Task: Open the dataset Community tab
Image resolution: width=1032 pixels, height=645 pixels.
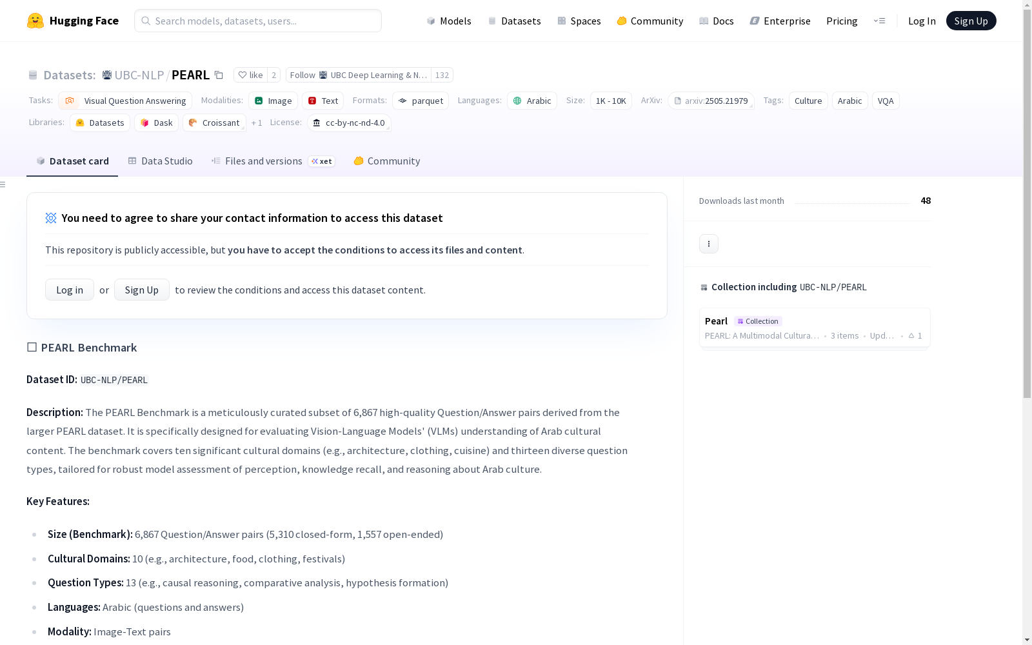Action: (x=387, y=161)
